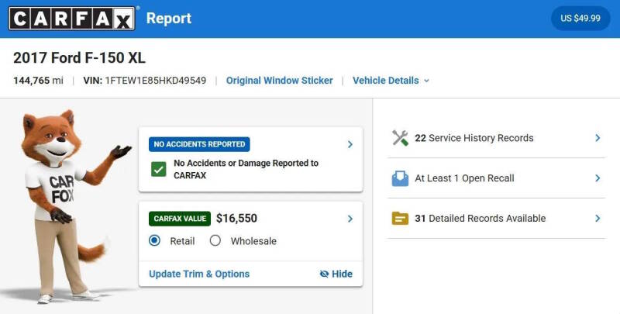The height and width of the screenshot is (314, 620).
Task: Click the Hide link text
Action: point(342,274)
